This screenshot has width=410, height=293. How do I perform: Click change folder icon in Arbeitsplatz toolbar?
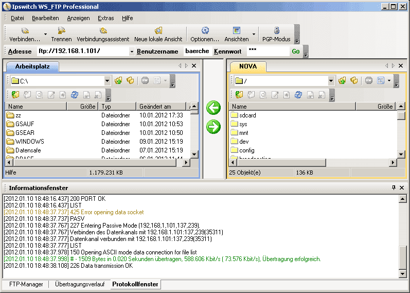[15, 95]
